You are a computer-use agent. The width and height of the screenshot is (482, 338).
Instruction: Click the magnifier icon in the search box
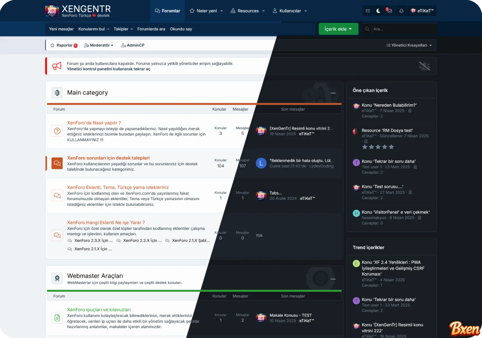click(367, 29)
